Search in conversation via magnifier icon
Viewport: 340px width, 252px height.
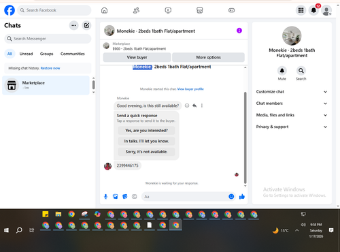[301, 71]
